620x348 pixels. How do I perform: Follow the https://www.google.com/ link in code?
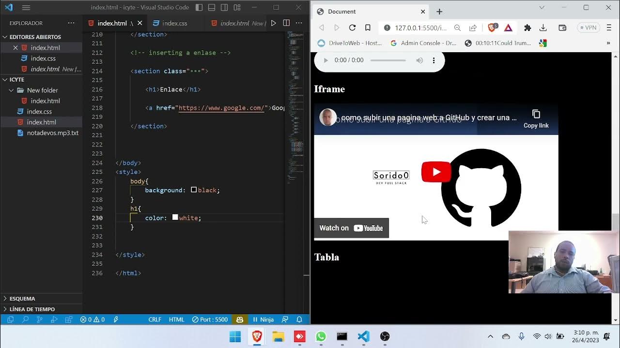click(x=221, y=108)
